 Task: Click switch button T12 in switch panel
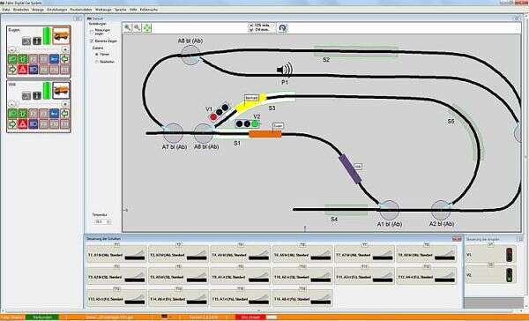pos(427,277)
